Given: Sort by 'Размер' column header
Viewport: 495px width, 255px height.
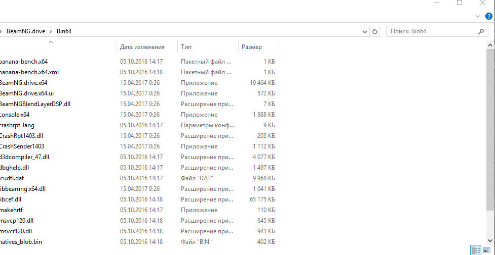Looking at the screenshot, I should (x=252, y=47).
